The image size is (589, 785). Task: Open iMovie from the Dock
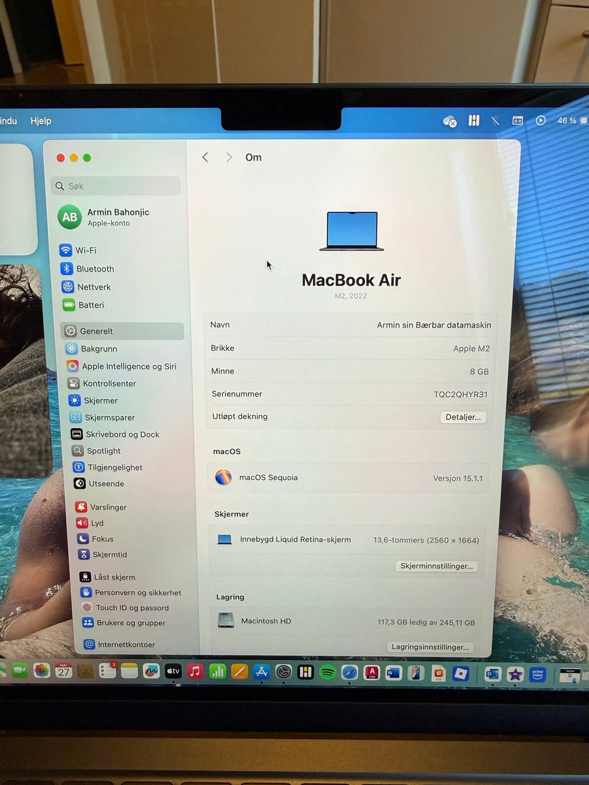515,675
